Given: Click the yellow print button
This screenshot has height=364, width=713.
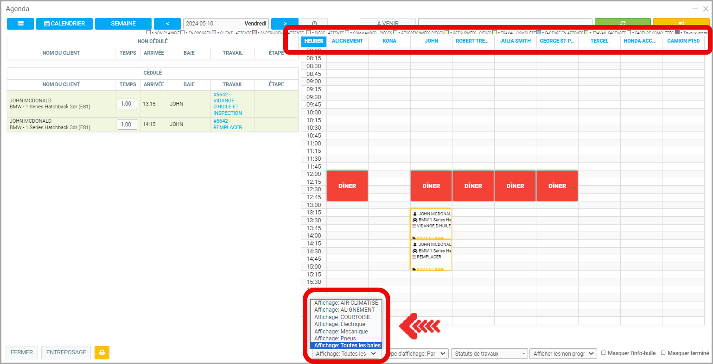Looking at the screenshot, I should tap(102, 352).
